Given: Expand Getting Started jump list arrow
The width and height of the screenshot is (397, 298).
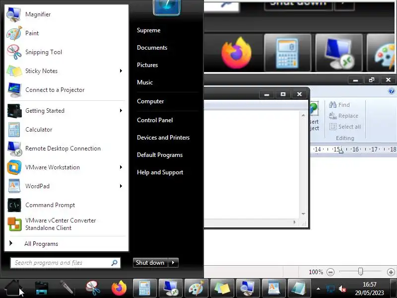Looking at the screenshot, I should (x=121, y=111).
